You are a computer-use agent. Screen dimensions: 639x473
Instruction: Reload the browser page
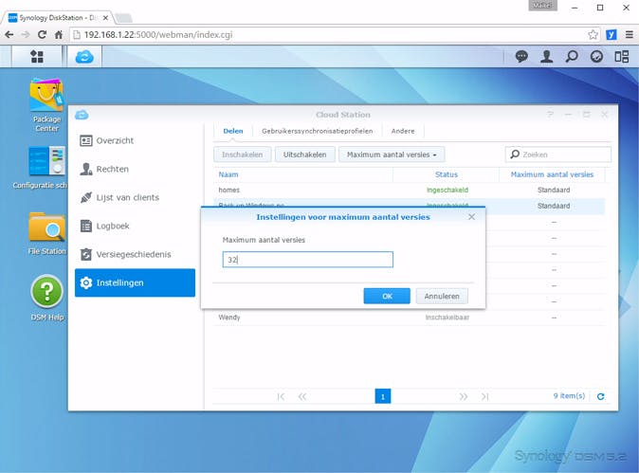click(42, 35)
